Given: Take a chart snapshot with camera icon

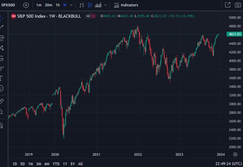Looking at the screenshot, I should click(x=238, y=5).
